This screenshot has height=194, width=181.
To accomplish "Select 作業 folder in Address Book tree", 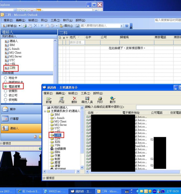I will [x=55, y=156].
